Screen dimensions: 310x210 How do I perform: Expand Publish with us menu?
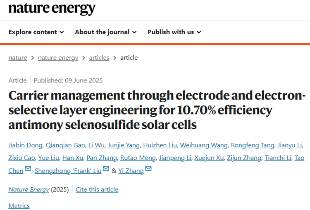coord(174,32)
